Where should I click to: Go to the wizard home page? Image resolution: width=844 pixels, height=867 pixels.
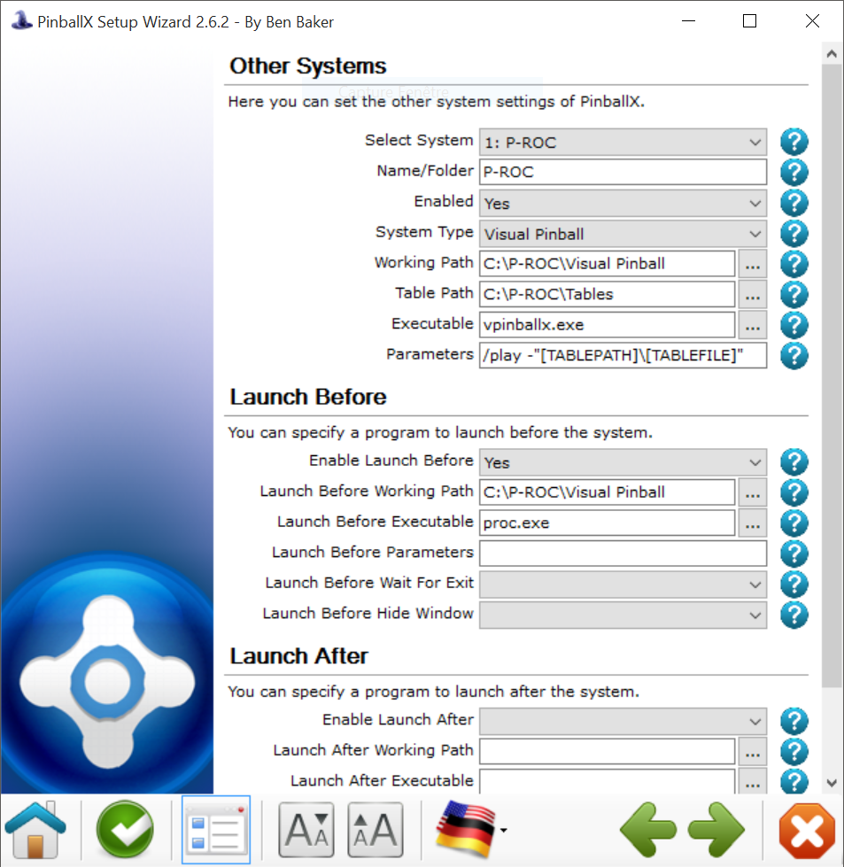tap(35, 830)
